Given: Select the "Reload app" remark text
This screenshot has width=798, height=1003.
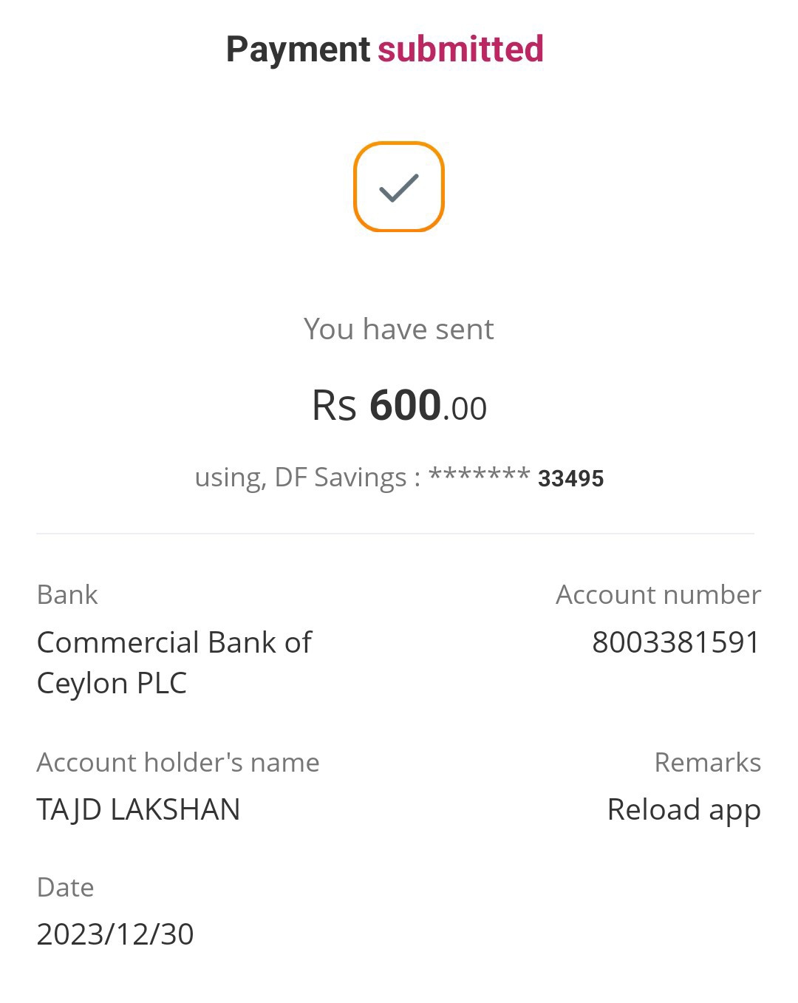Looking at the screenshot, I should pyautogui.click(x=683, y=809).
